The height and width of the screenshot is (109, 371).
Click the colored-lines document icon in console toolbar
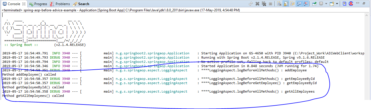(x=344, y=4)
